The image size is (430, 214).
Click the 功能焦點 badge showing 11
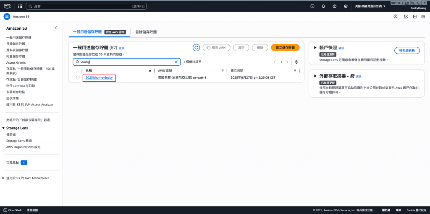[x=24, y=162]
